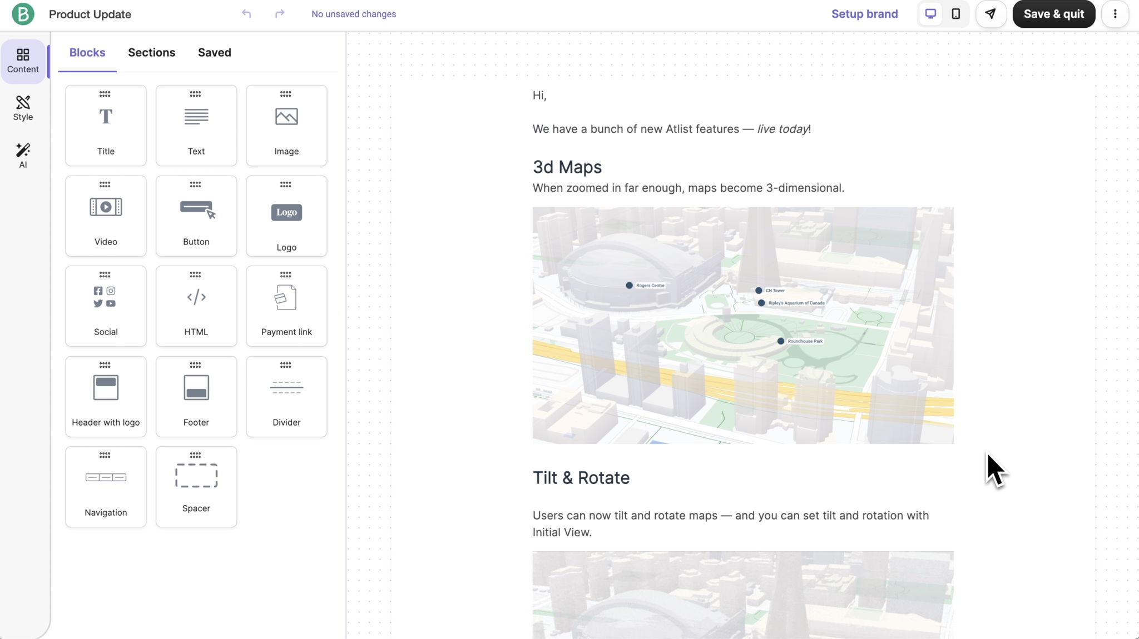Select the Text block

click(196, 126)
